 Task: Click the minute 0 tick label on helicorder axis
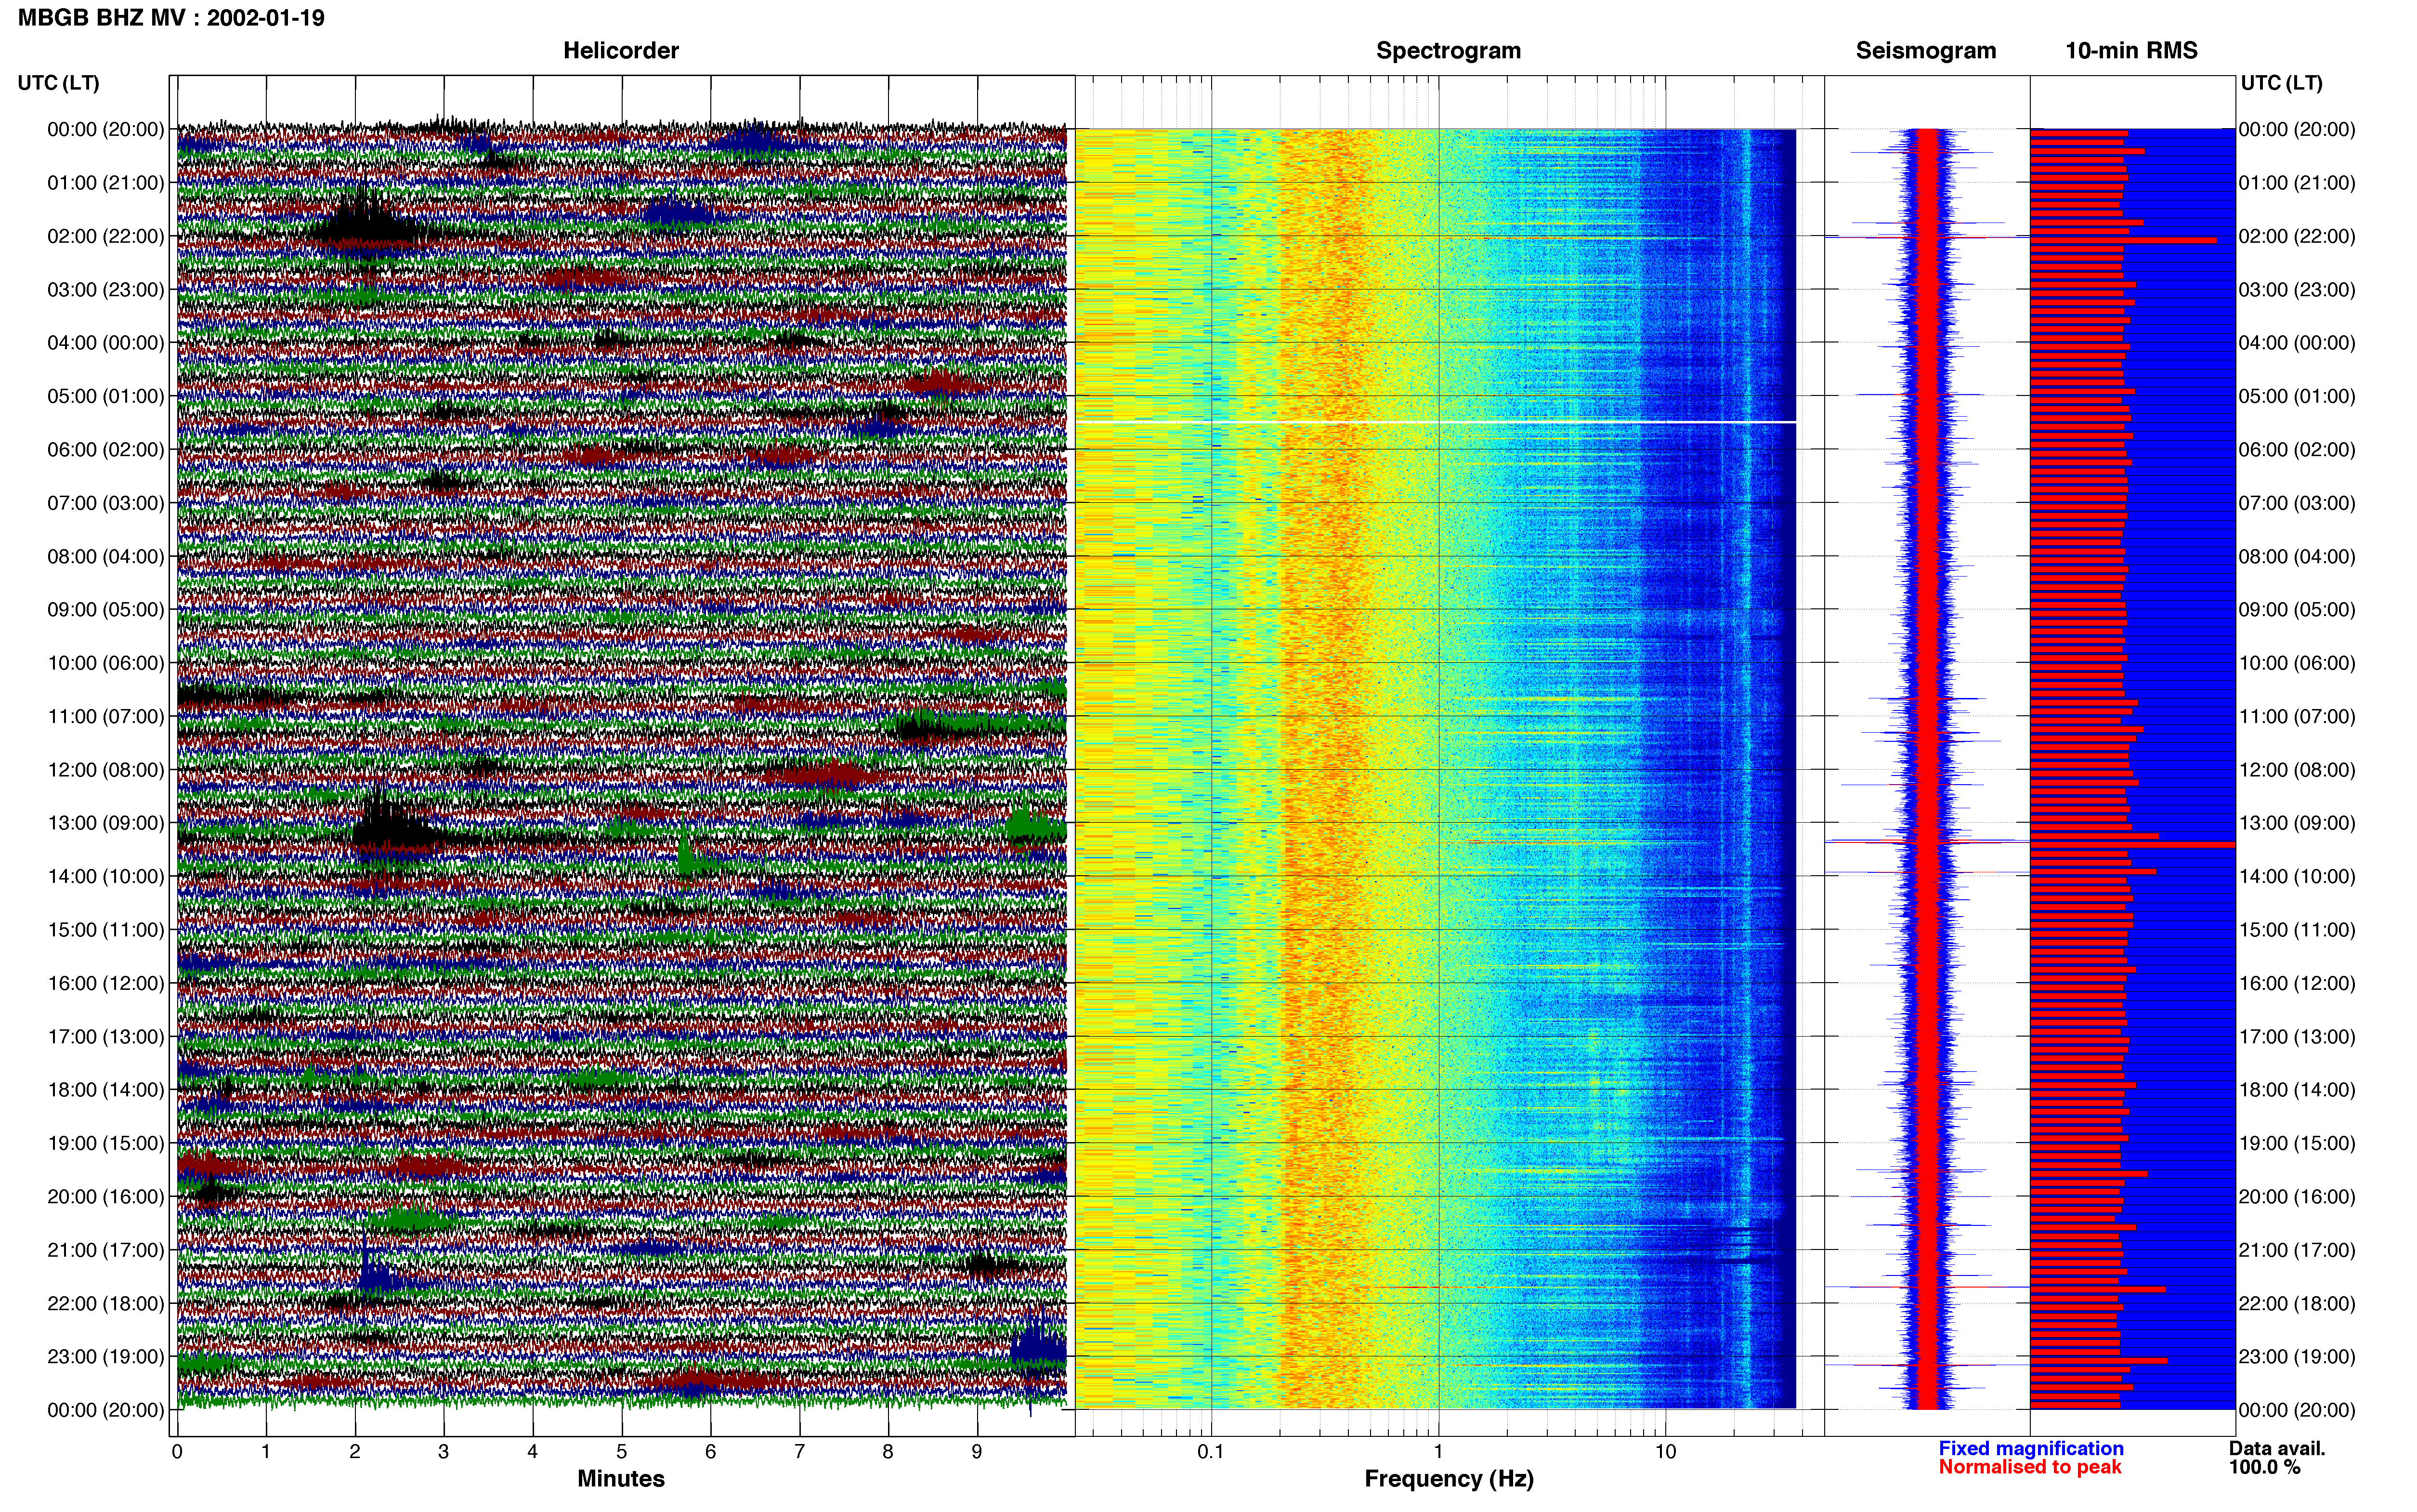tap(177, 1452)
